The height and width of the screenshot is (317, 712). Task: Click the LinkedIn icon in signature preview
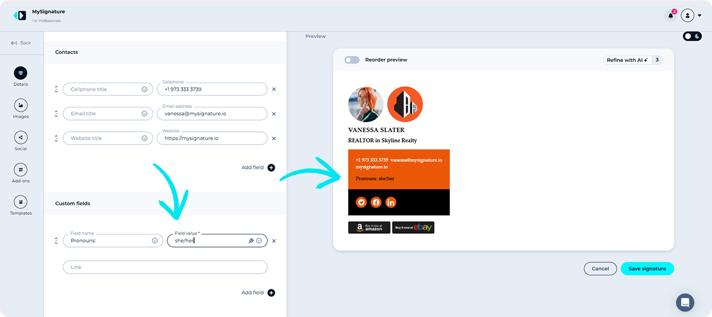tap(391, 202)
